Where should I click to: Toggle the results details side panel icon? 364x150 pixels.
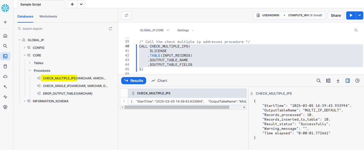click(348, 81)
